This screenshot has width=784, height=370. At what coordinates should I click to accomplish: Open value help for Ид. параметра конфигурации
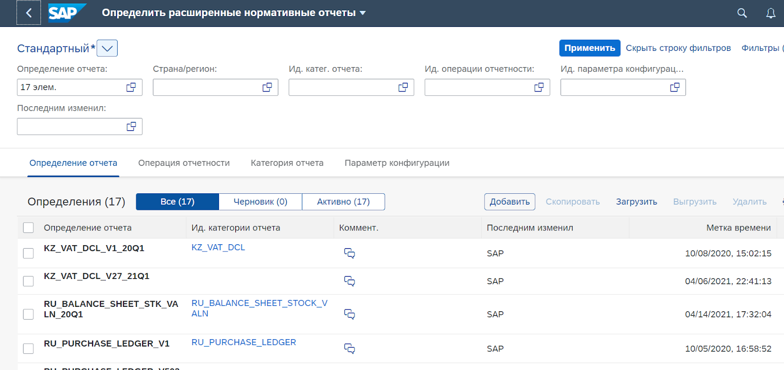675,87
